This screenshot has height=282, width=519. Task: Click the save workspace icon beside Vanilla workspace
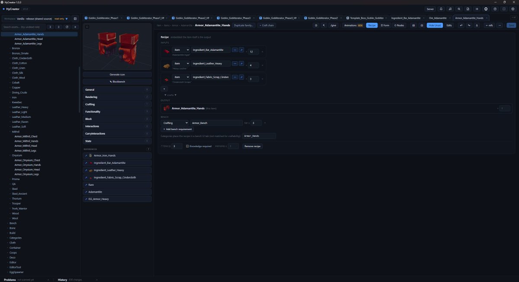pos(75,19)
